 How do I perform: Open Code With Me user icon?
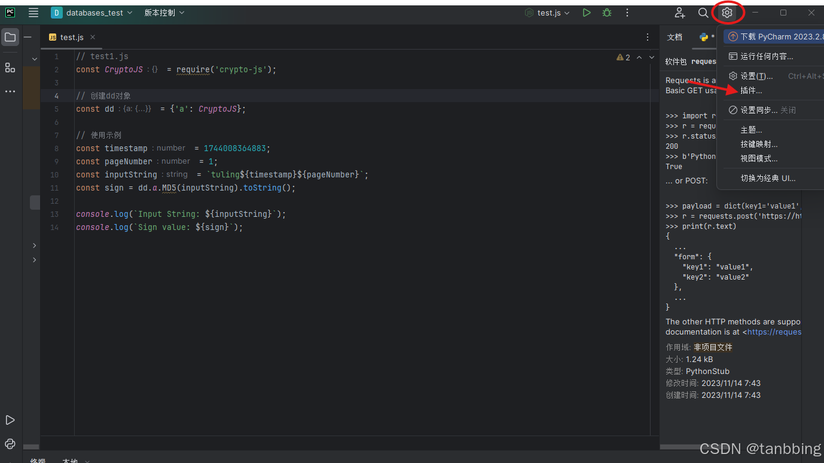click(679, 12)
